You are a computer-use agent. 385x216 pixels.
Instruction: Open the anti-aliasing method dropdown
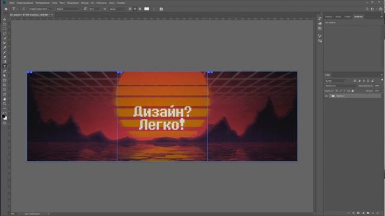pyautogui.click(x=117, y=9)
